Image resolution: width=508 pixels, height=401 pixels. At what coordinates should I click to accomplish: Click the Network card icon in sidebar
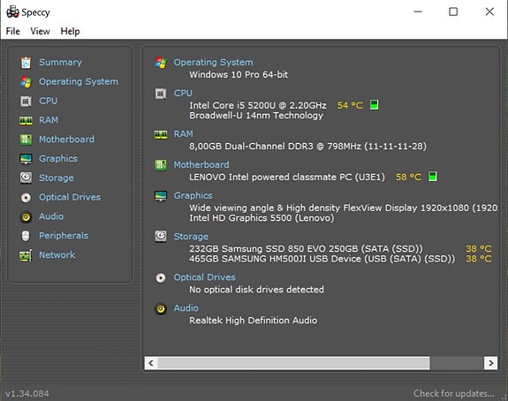click(x=26, y=255)
